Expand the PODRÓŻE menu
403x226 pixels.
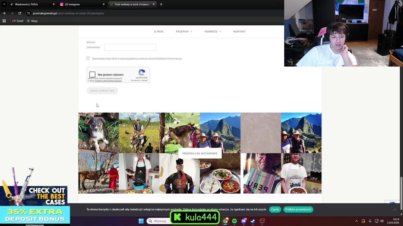(x=213, y=31)
